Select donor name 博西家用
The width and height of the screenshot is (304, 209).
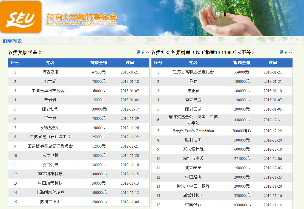(50, 72)
